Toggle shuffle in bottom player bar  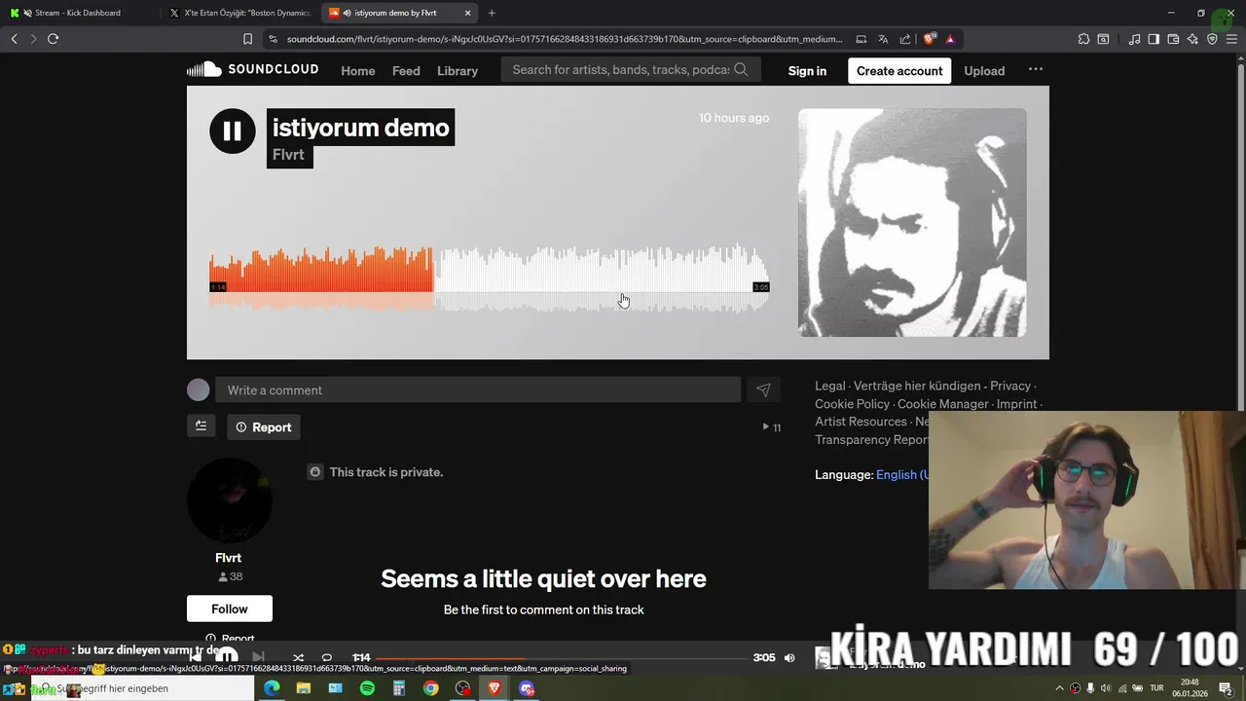(x=298, y=658)
